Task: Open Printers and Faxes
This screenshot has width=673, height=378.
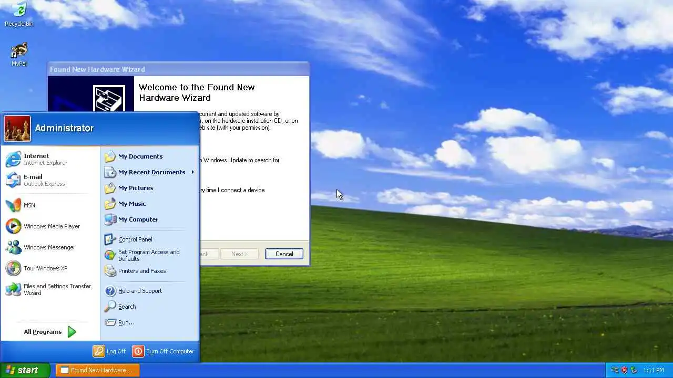Action: pos(149,271)
